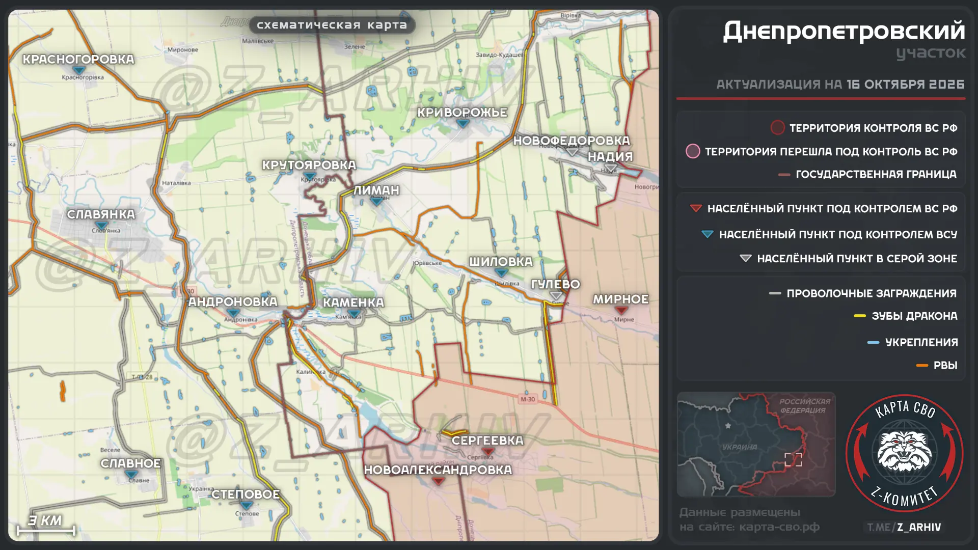Click the yellow Зубы дракона legend line
The image size is (978, 550).
coord(860,316)
